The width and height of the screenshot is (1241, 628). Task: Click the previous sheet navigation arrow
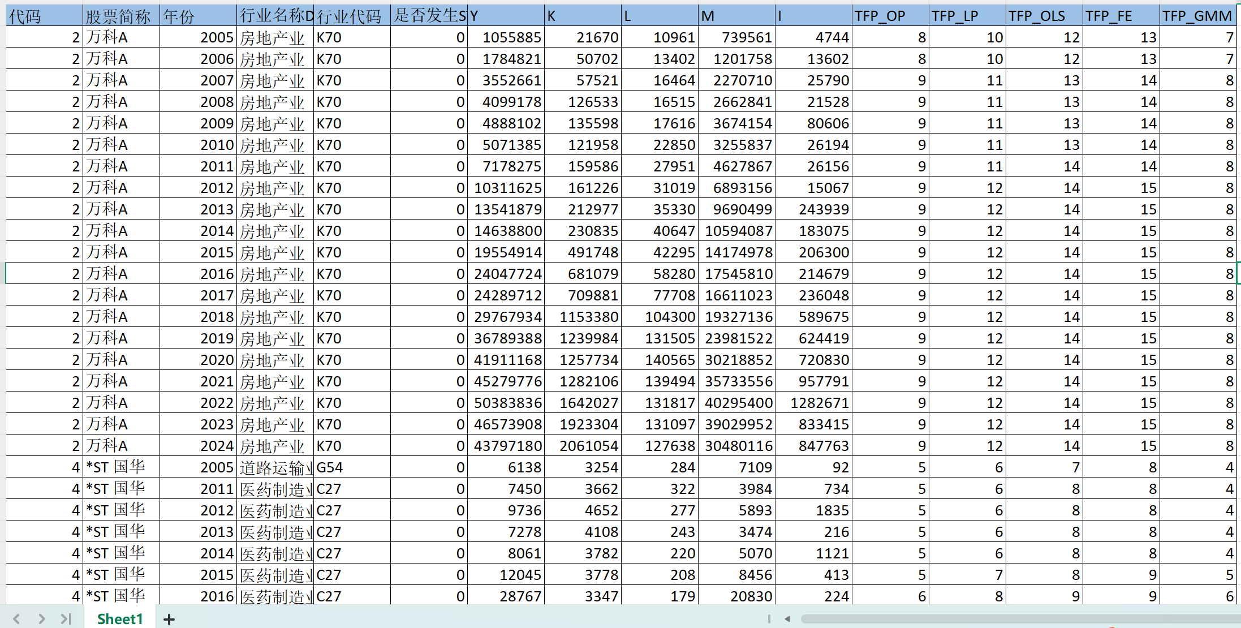(x=16, y=619)
